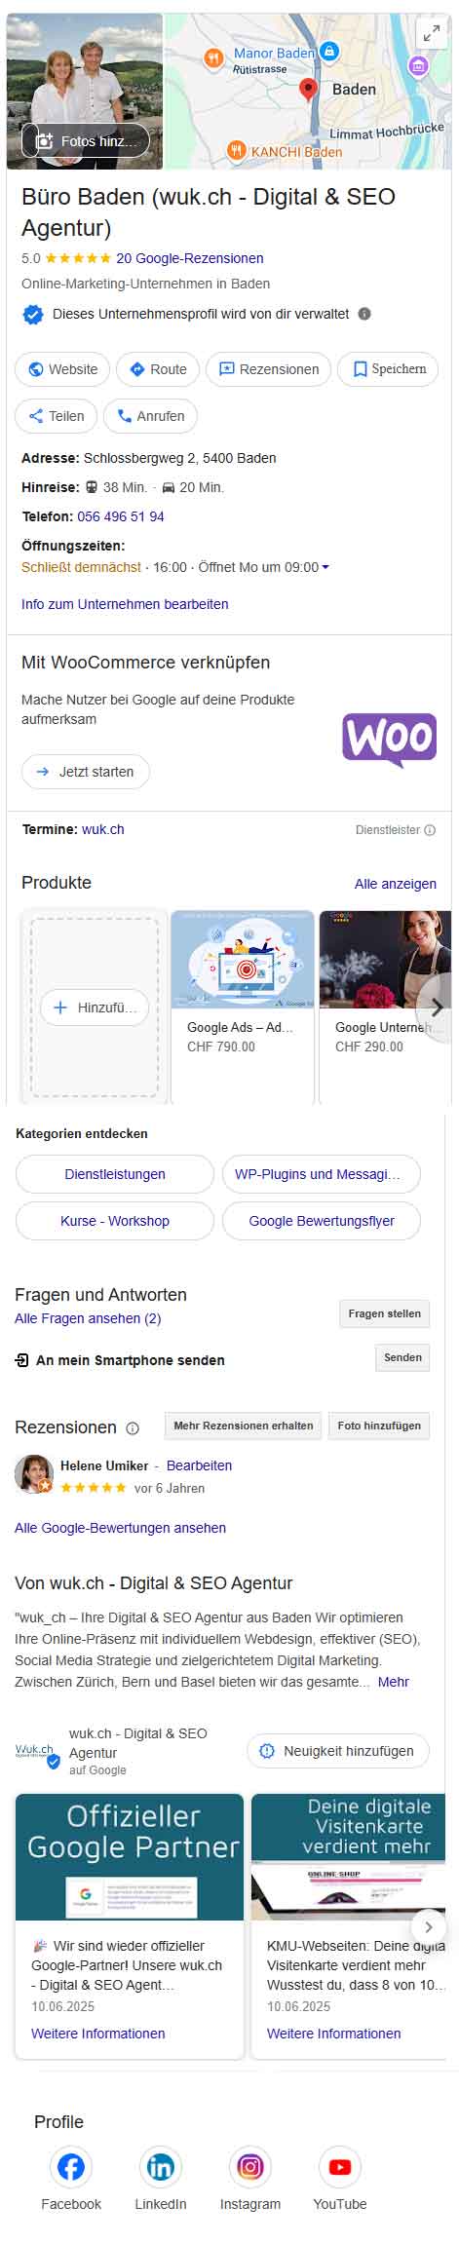Open the Instagram profile icon

tap(249, 2167)
